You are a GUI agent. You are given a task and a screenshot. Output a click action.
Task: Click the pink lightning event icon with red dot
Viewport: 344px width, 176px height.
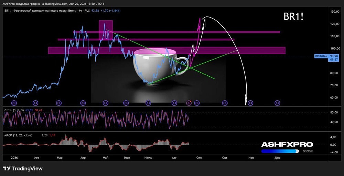tap(189, 103)
